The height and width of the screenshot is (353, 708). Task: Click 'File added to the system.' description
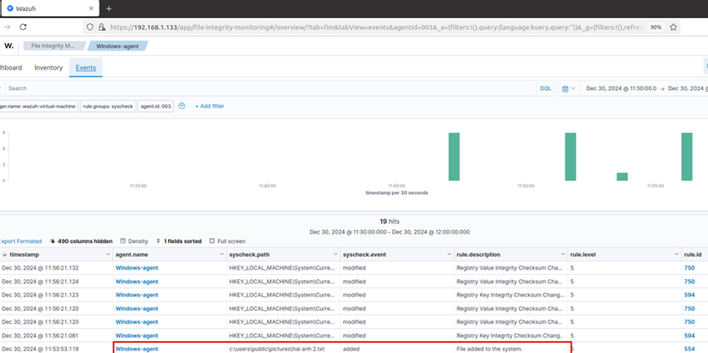tap(489, 350)
